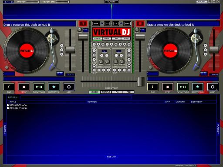Toggle left deck headphone cue button 1
This screenshot has height=167, width=223.
click(x=83, y=23)
